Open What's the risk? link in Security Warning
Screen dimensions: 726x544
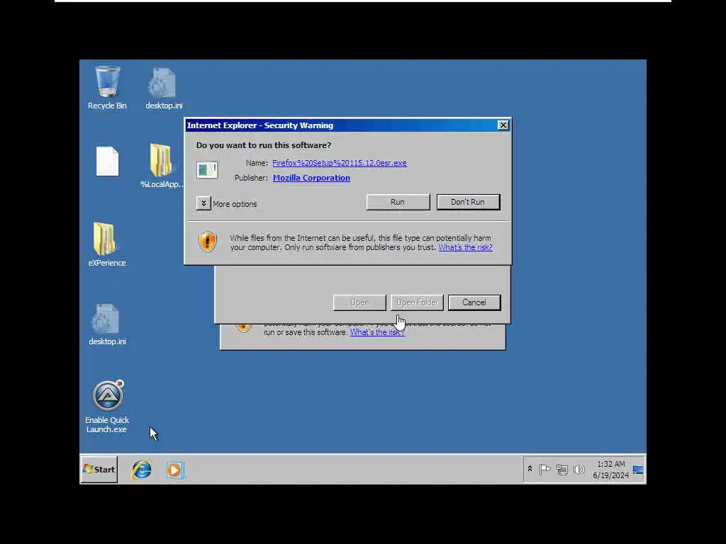[x=465, y=247]
